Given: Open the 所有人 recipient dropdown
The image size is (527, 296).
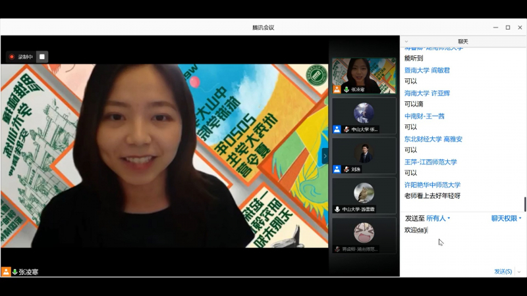Looking at the screenshot, I should click(x=438, y=218).
